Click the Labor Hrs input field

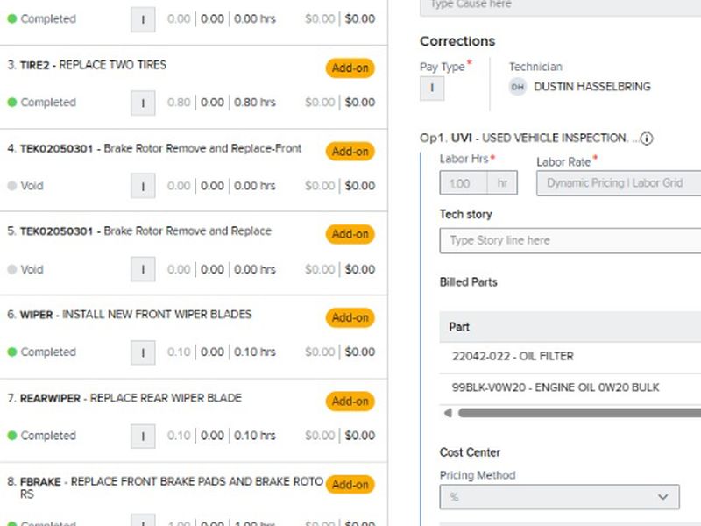463,183
